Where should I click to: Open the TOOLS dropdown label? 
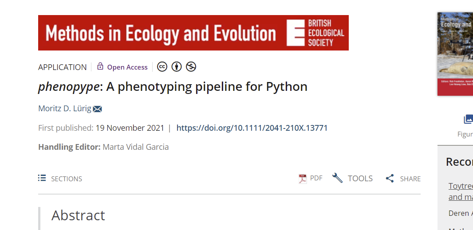360,178
